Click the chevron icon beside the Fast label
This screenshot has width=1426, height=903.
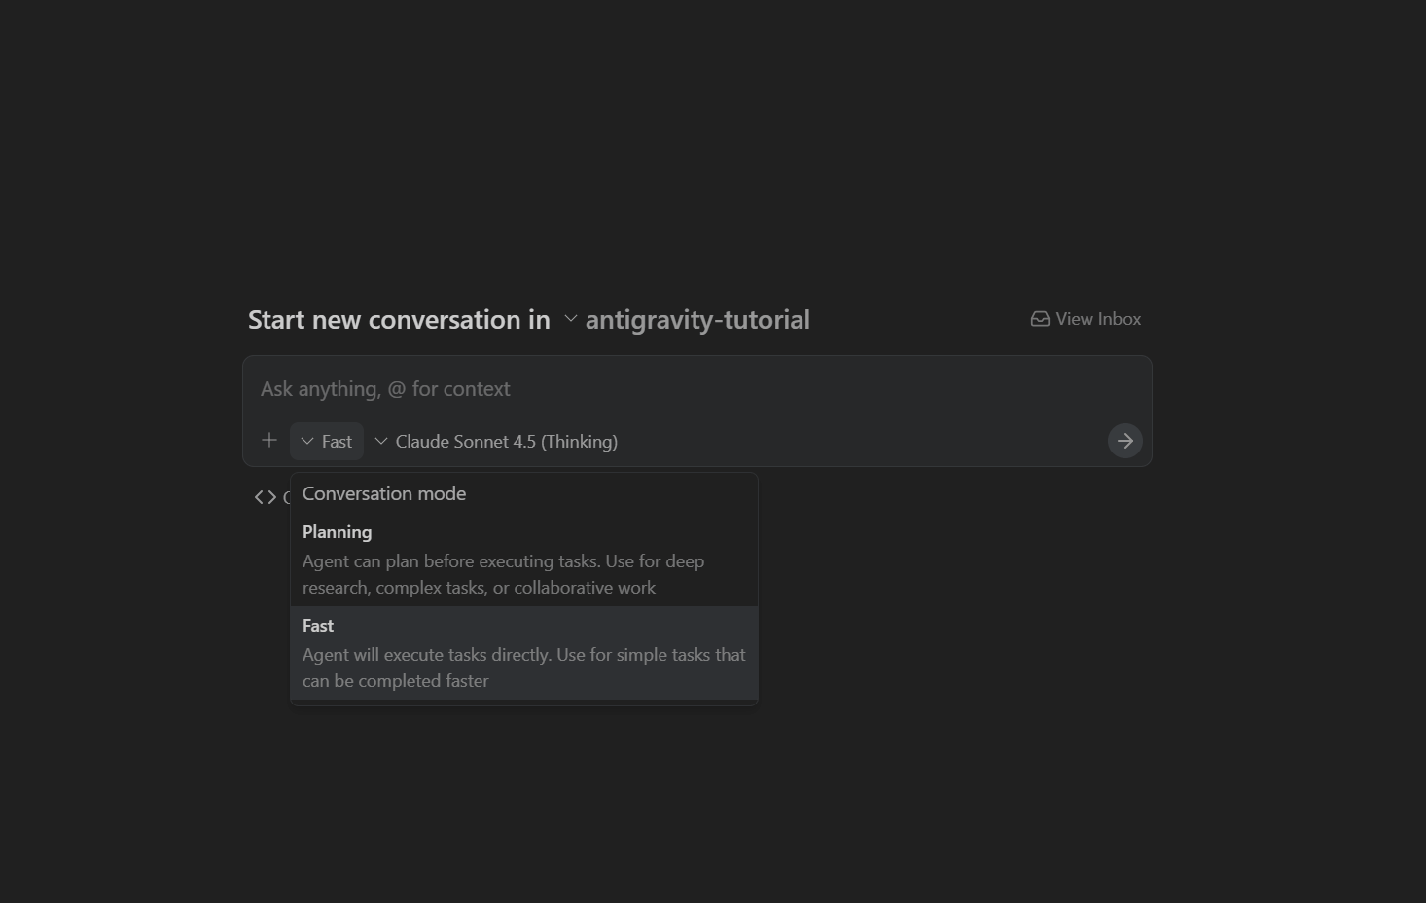point(307,442)
